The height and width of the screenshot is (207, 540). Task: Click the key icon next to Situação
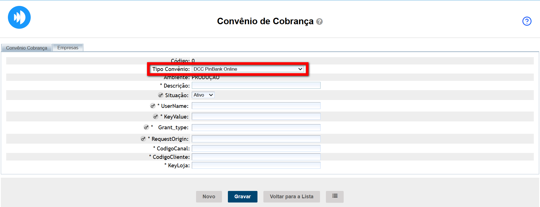click(x=161, y=95)
